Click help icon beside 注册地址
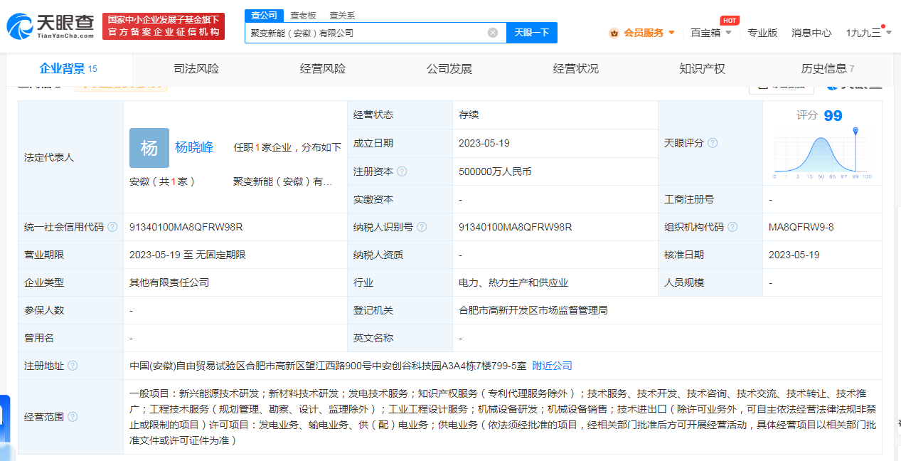Screen dimensions: 901x461 point(73,366)
